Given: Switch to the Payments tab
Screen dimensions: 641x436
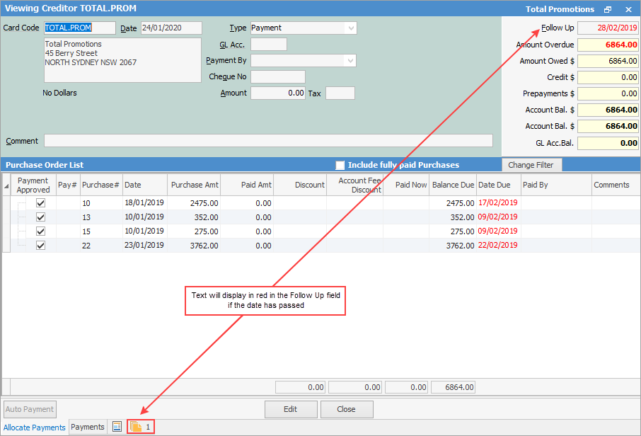Looking at the screenshot, I should coord(88,427).
